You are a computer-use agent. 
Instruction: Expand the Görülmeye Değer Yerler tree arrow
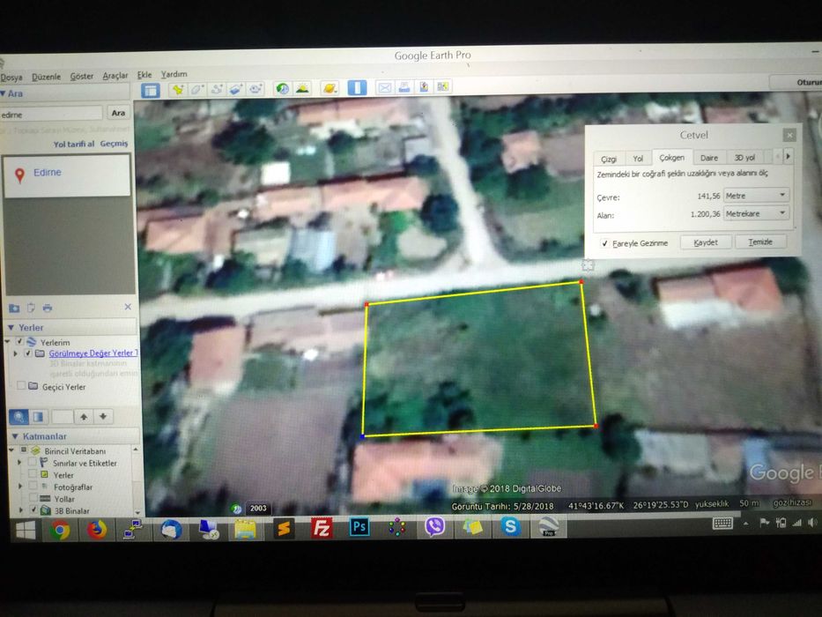point(15,353)
